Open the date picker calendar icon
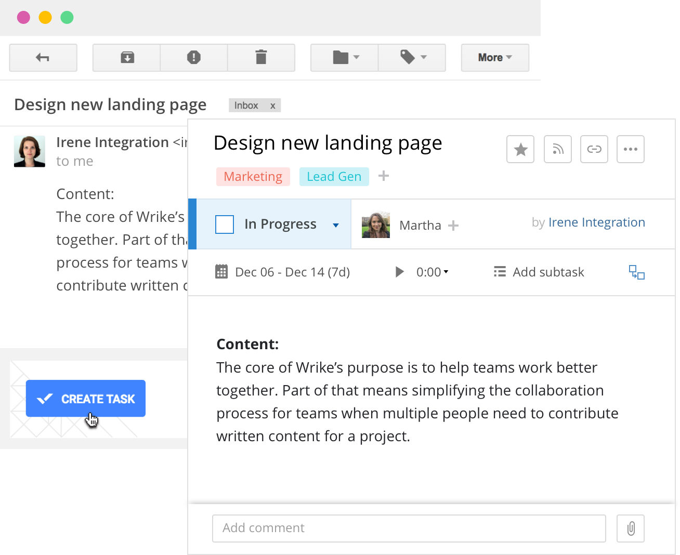Image resolution: width=680 pixels, height=555 pixels. coord(221,272)
